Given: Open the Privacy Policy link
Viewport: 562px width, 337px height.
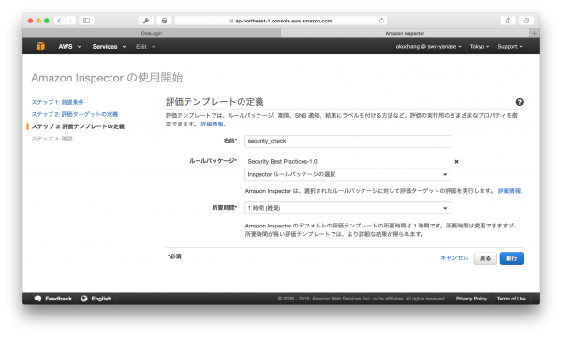Looking at the screenshot, I should point(471,299).
